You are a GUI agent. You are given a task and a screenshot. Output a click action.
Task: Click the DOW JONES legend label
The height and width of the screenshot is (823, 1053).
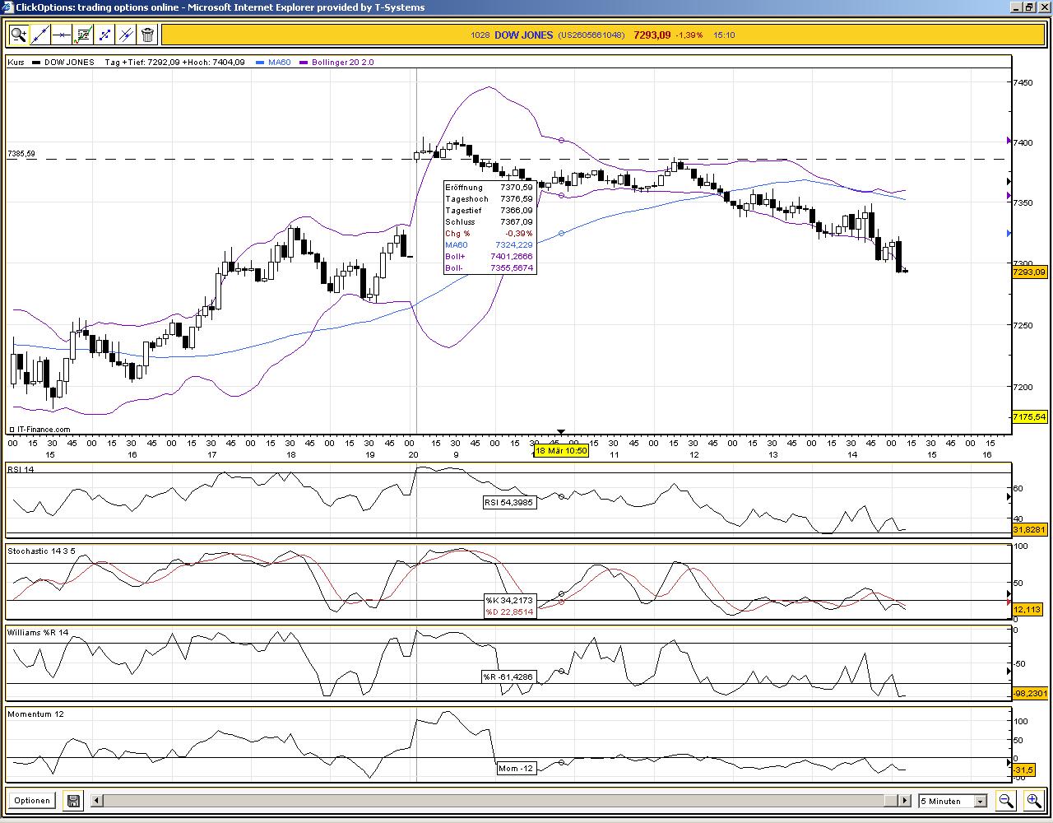point(69,63)
